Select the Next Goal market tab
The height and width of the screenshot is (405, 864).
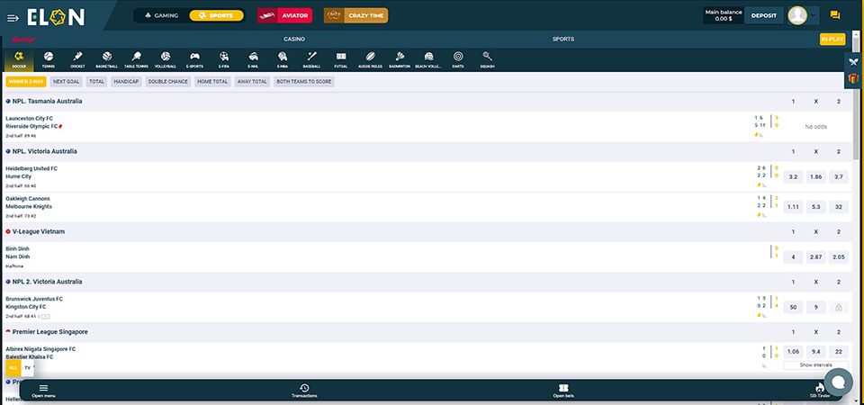pos(66,82)
